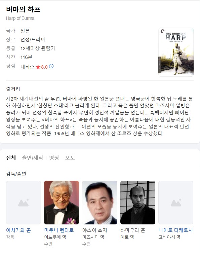Click the red star rating icon
The height and width of the screenshot is (253, 200).
pos(38,67)
